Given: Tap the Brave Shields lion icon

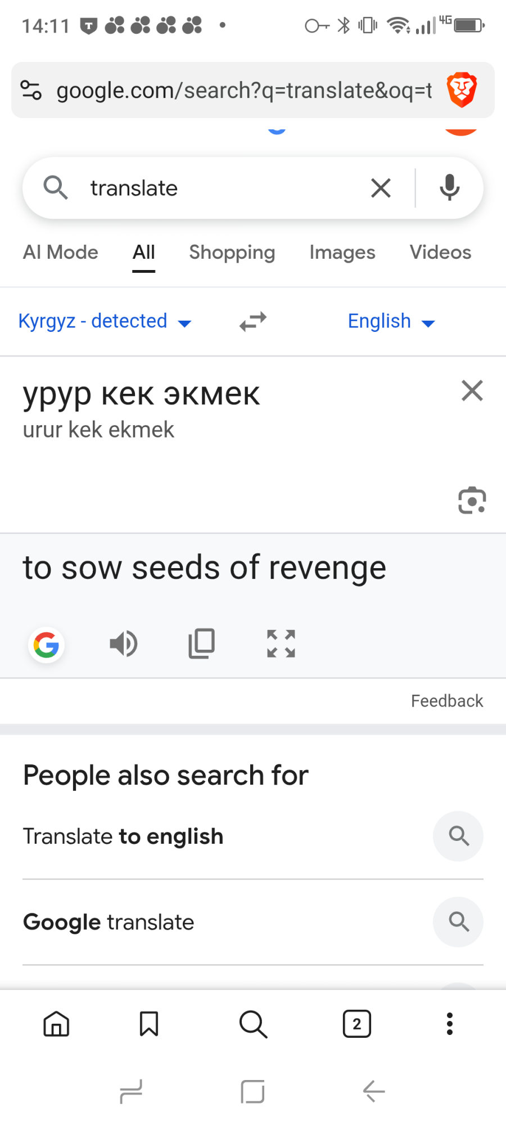Looking at the screenshot, I should (x=462, y=90).
